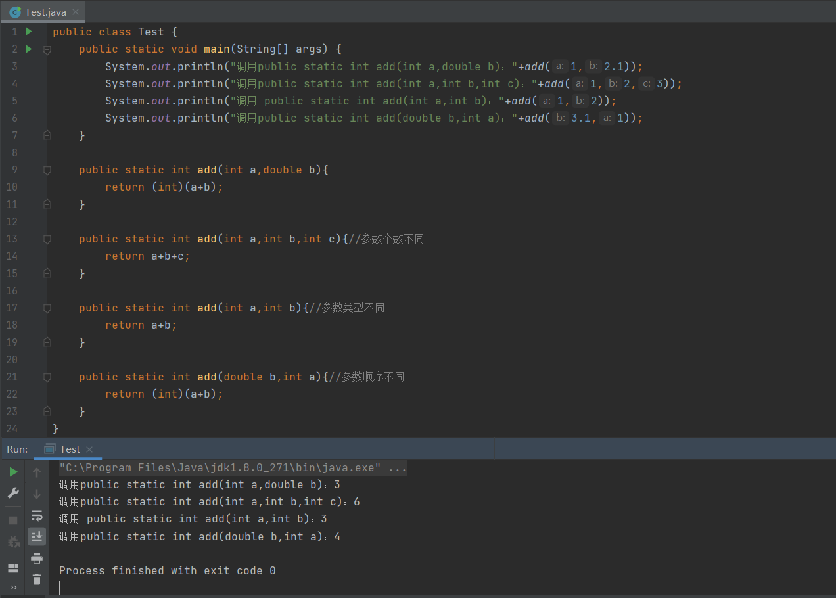The height and width of the screenshot is (598, 836).
Task: Collapse main method fold marker at line 2
Action: point(47,49)
